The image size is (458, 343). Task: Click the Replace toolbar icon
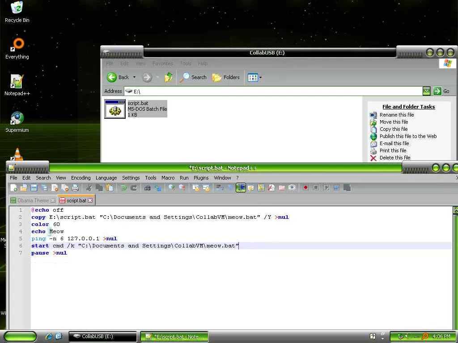coord(158,188)
